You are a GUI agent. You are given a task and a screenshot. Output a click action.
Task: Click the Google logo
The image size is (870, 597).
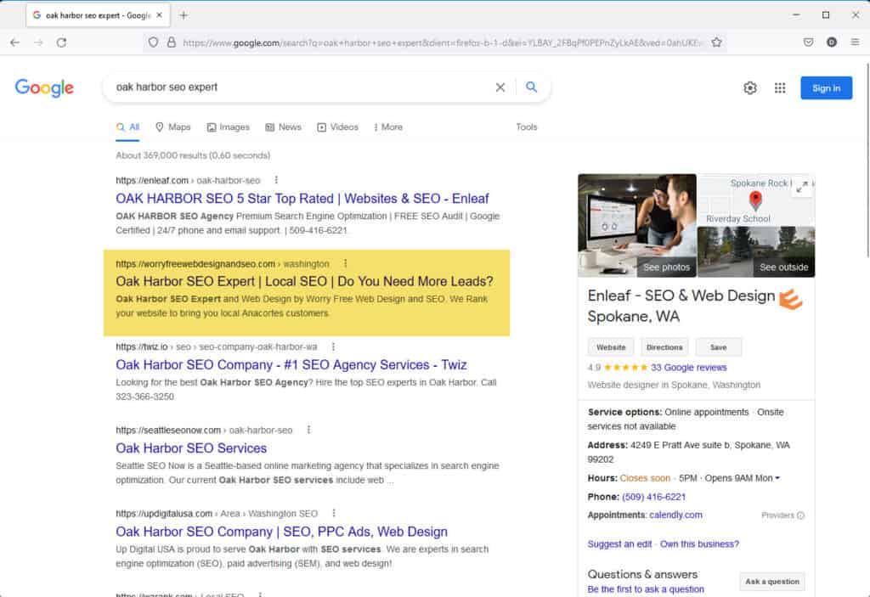[x=44, y=87]
